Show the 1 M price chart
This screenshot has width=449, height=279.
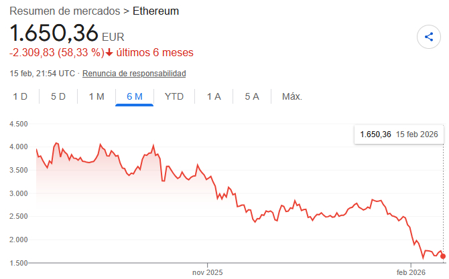click(97, 96)
